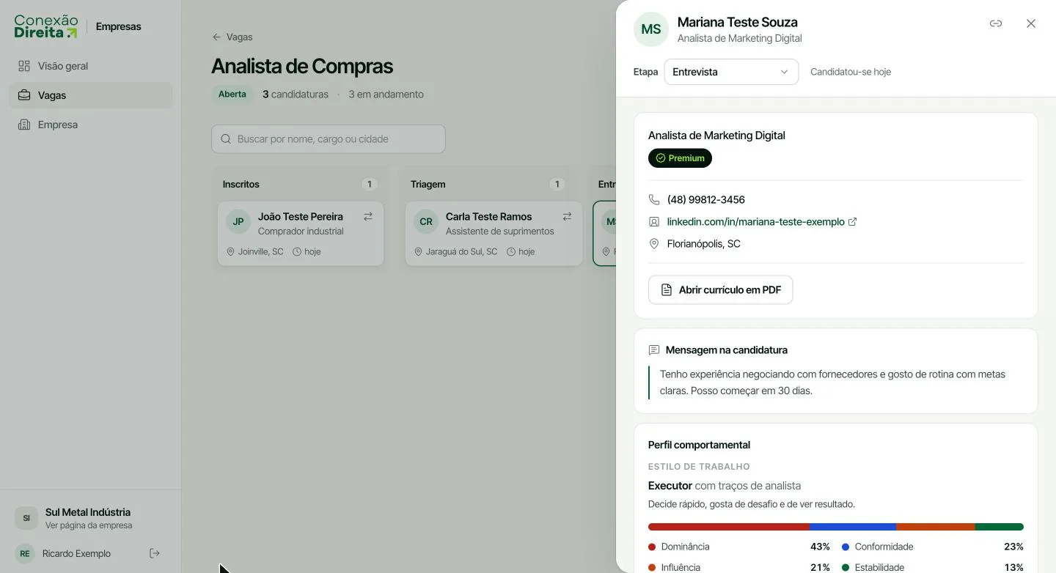Screen dimensions: 1056x573
Task: Click Joinville, SC location on João's card
Action: click(254, 251)
